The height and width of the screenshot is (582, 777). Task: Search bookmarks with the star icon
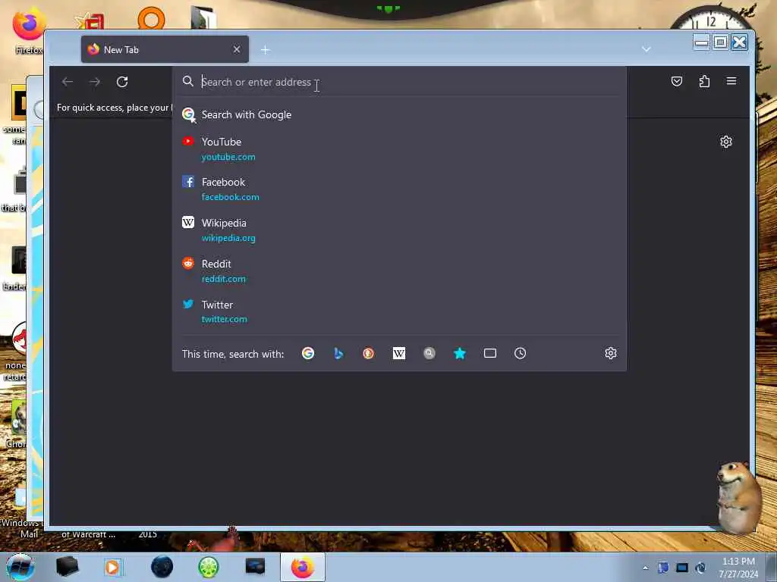pos(460,353)
